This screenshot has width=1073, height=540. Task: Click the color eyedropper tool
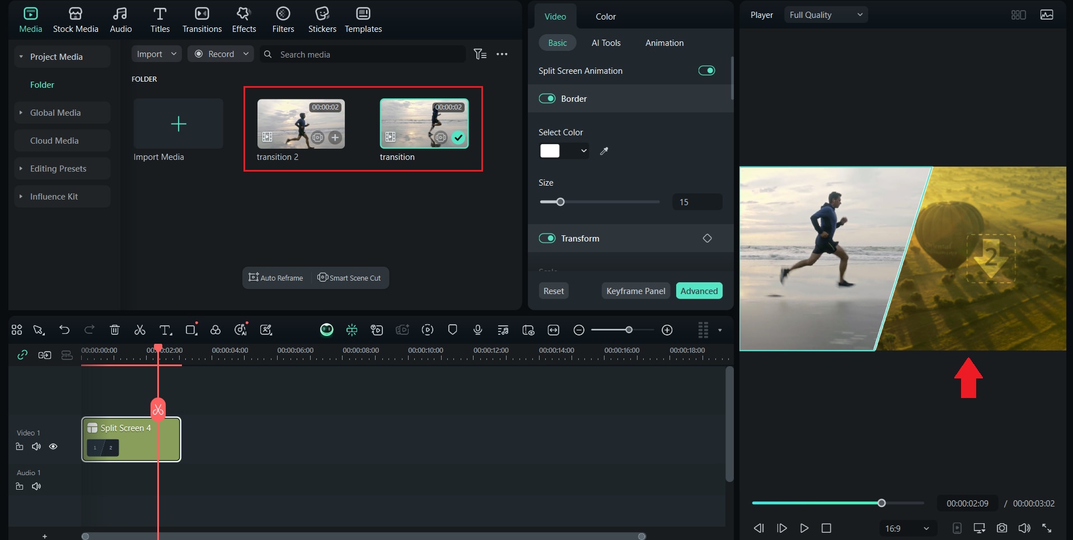click(x=604, y=151)
